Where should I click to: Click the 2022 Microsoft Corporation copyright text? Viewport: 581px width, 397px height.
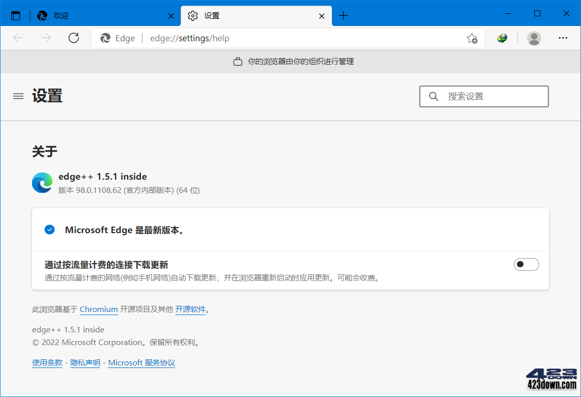[x=117, y=342]
